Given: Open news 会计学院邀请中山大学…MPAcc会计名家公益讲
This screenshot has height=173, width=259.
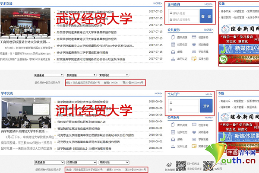Looking at the screenshot, I should [95, 46].
